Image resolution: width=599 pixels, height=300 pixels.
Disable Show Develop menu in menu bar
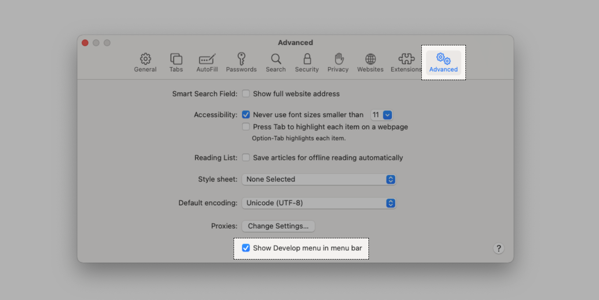[246, 248]
